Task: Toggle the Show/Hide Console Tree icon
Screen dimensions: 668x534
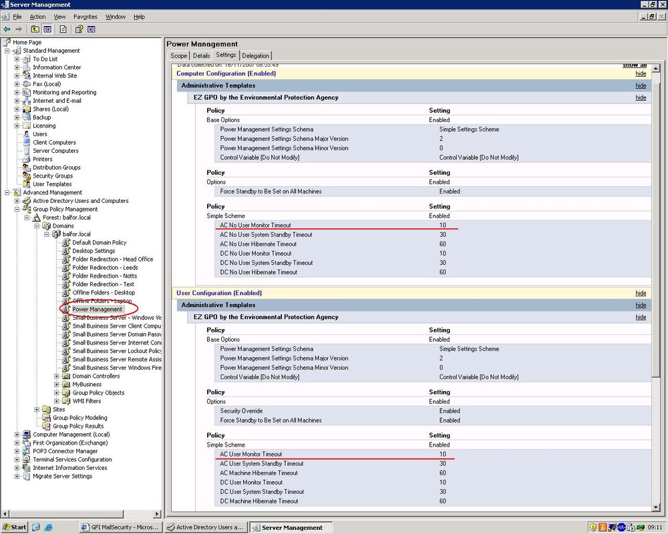Action: [x=47, y=29]
